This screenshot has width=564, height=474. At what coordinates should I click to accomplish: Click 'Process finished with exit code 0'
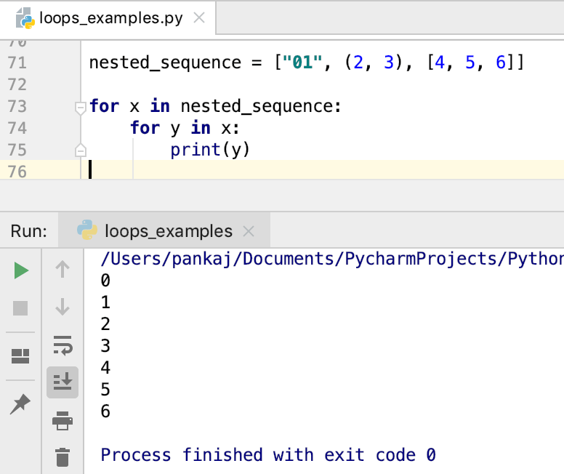click(x=268, y=455)
